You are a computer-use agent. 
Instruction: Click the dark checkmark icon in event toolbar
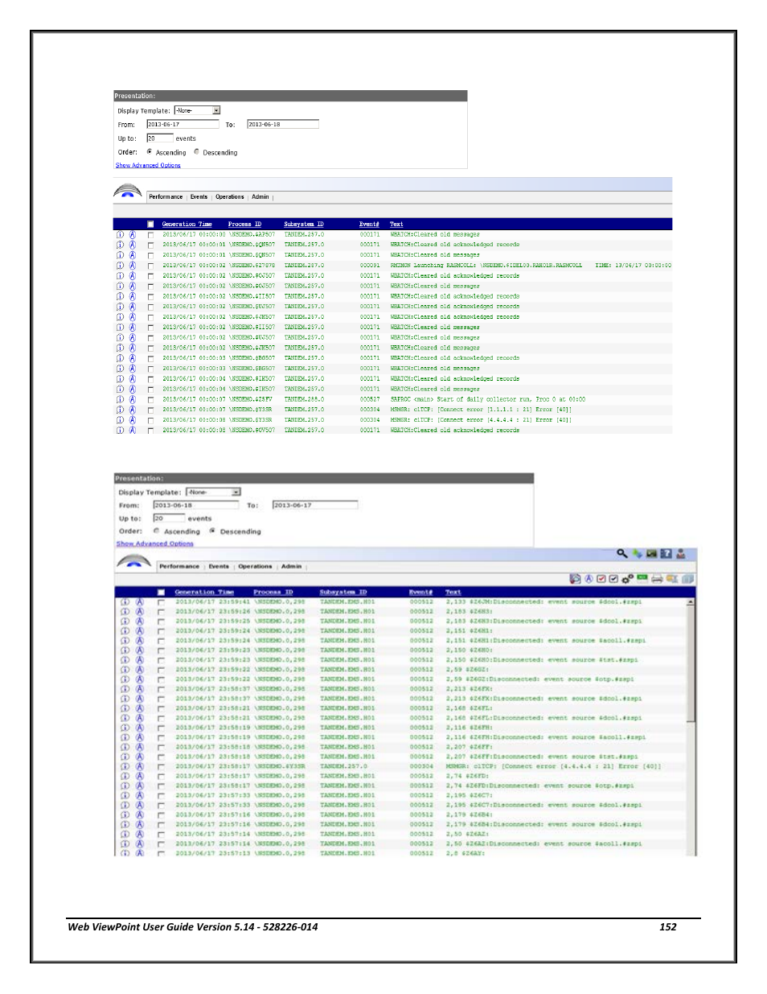click(x=613, y=579)
